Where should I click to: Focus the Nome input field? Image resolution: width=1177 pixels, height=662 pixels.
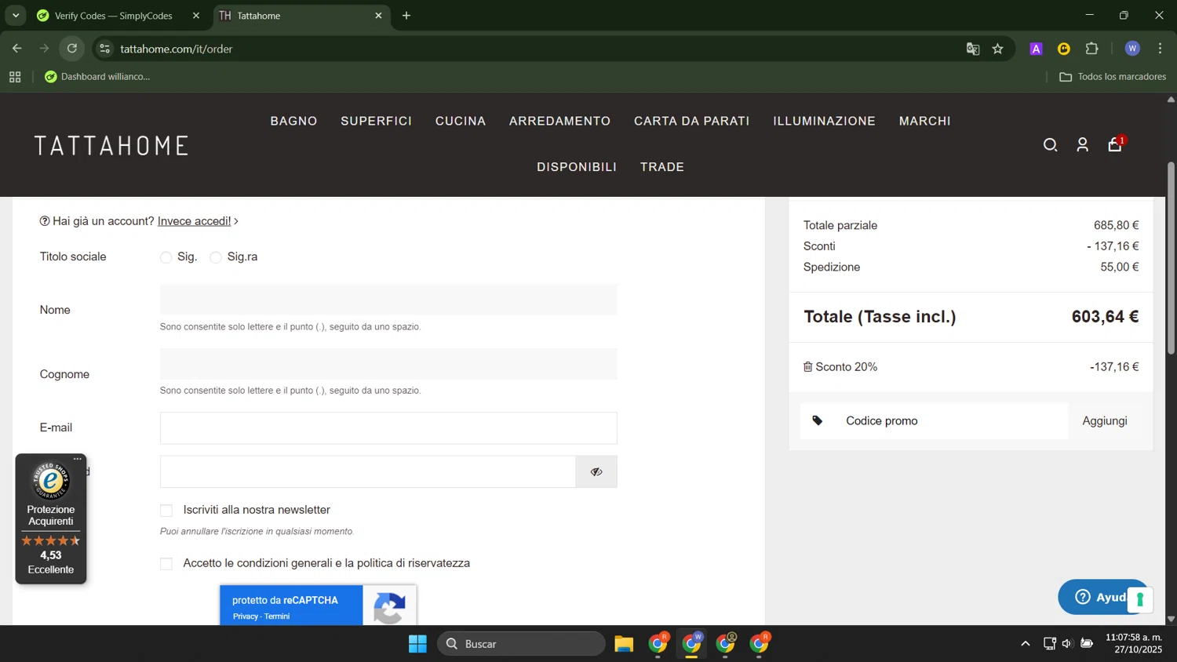(388, 300)
